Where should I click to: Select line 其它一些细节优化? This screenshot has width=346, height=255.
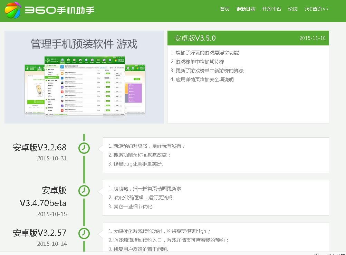coord(131,206)
